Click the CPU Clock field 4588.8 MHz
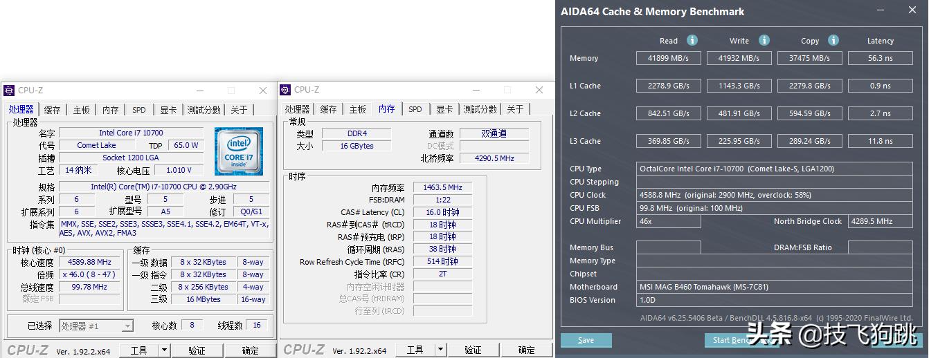Screen dimensions: 929x358 [x=775, y=195]
